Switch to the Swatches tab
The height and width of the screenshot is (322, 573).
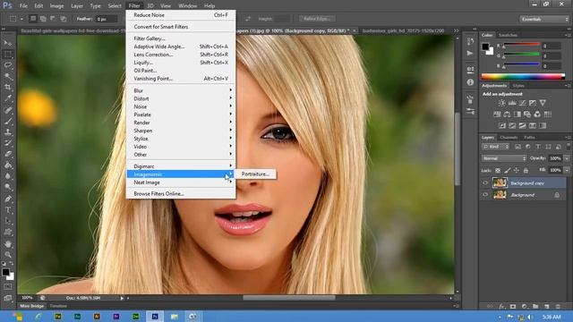click(508, 35)
